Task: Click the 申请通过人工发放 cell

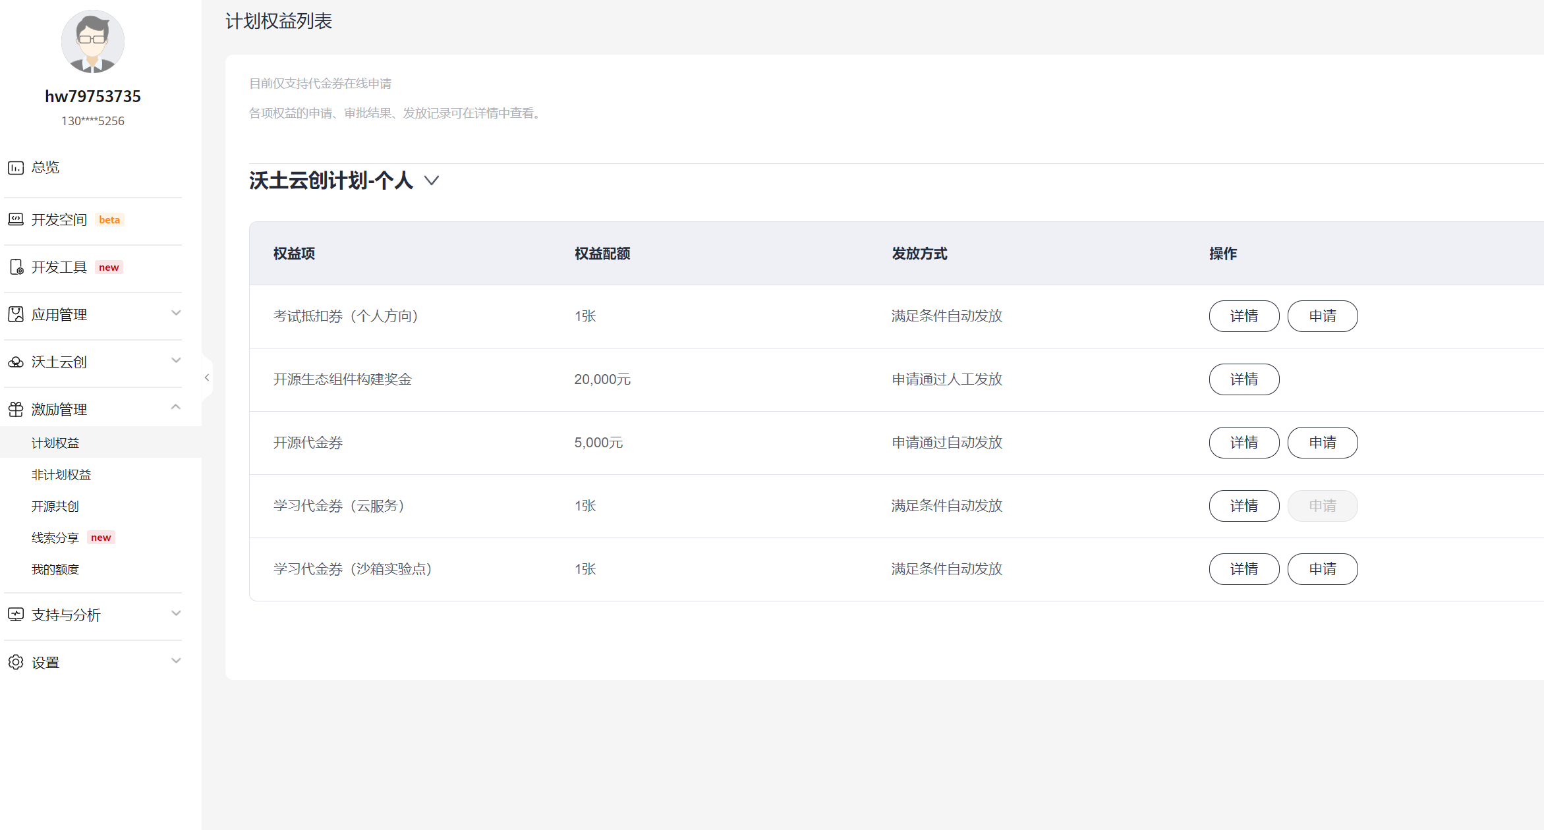Action: [x=947, y=379]
